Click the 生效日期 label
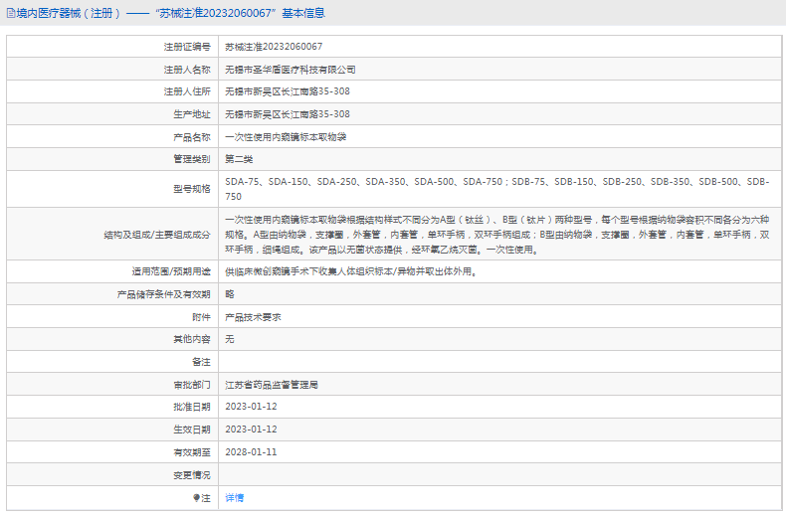The image size is (786, 517). [x=192, y=430]
